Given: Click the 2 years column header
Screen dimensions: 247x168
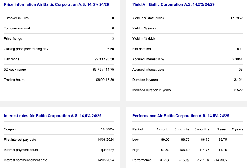Looking at the screenshot, I should (x=237, y=129).
